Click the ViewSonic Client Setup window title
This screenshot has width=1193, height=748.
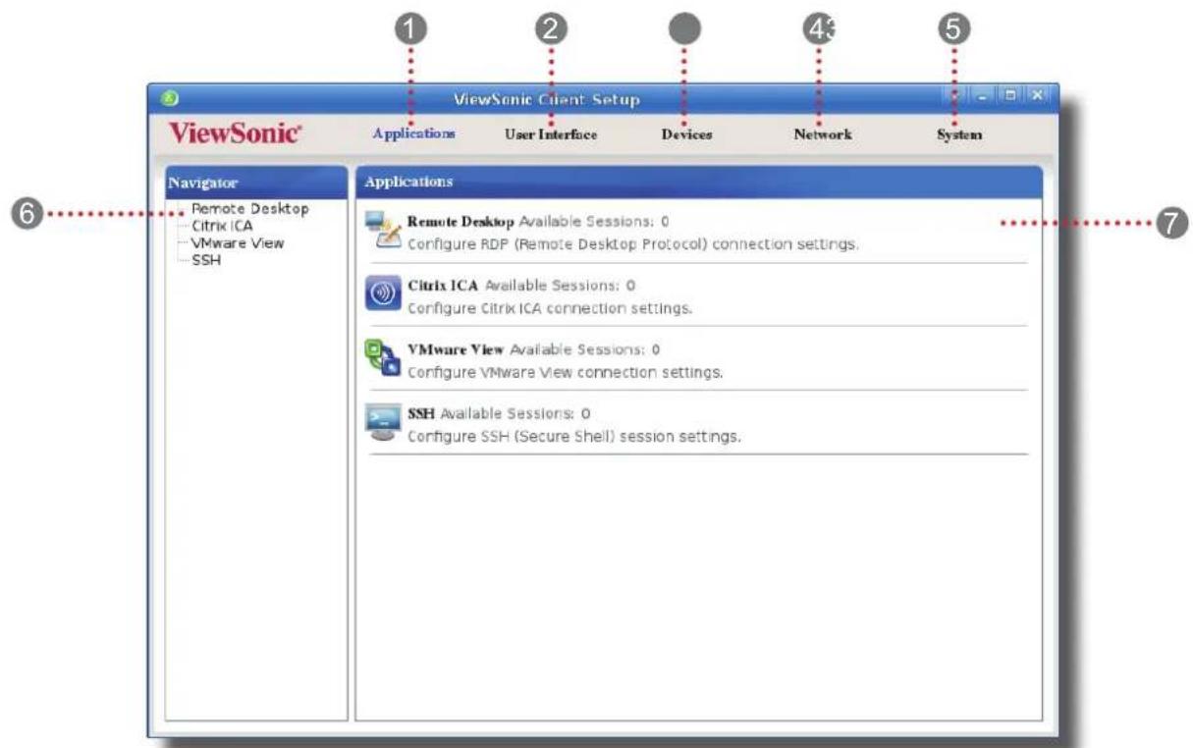click(547, 100)
